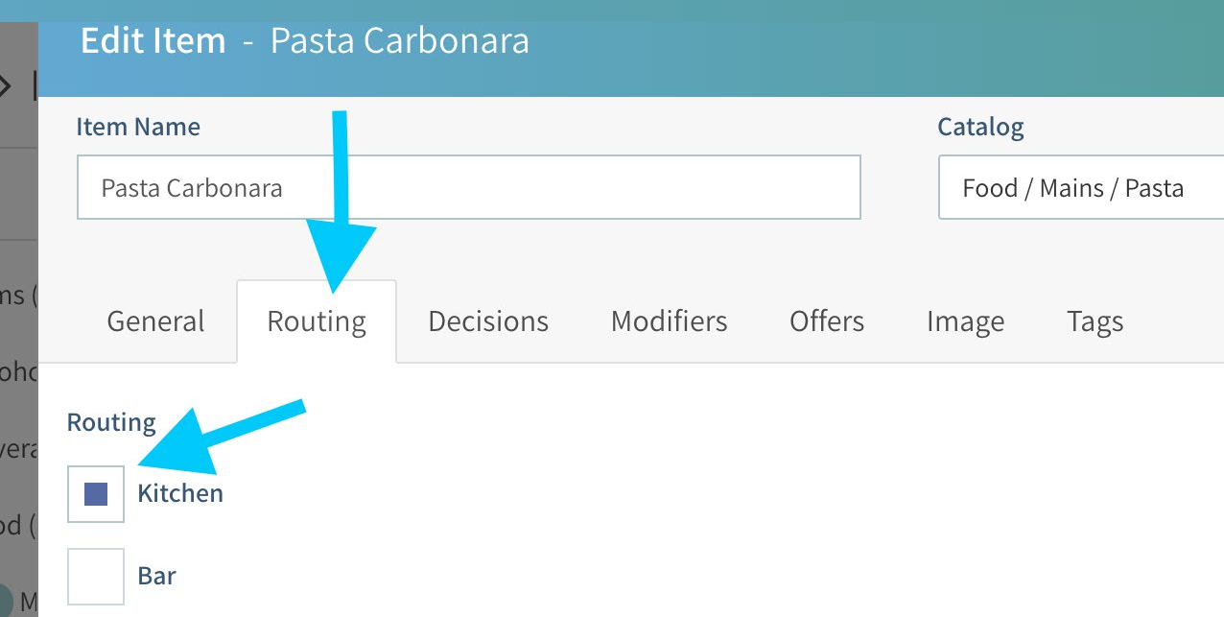Enable the Bar routing checkbox
The image size is (1224, 617).
[96, 577]
